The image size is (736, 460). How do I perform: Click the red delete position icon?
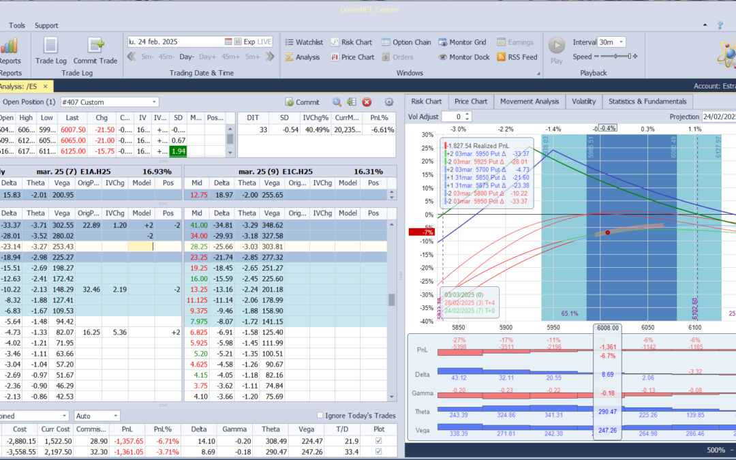tap(367, 102)
